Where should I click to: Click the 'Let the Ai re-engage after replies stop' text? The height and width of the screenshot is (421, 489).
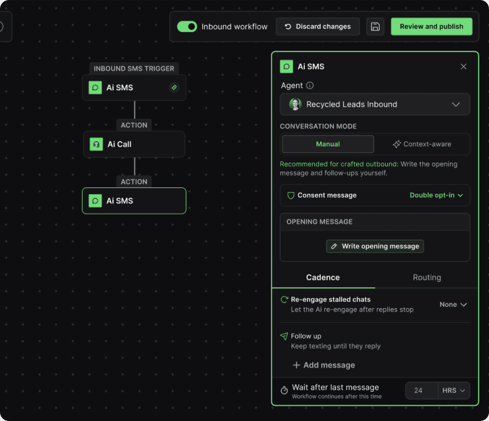[352, 309]
